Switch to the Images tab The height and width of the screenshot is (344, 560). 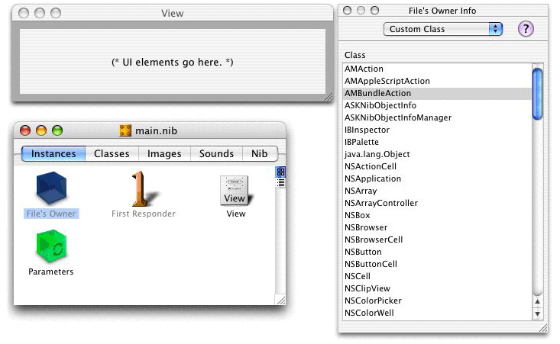coord(164,153)
